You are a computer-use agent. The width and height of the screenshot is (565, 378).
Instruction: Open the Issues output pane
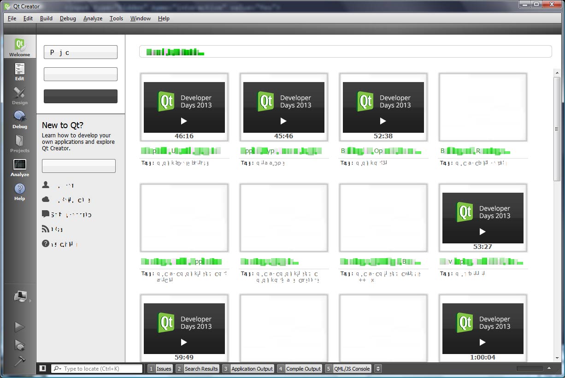(159, 369)
